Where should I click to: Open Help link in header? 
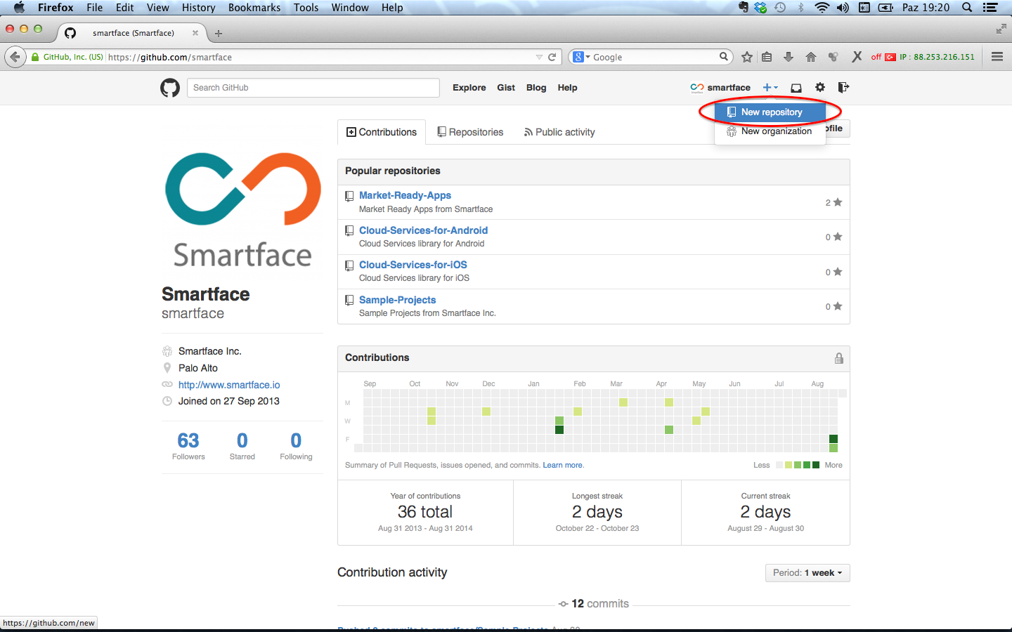point(568,88)
